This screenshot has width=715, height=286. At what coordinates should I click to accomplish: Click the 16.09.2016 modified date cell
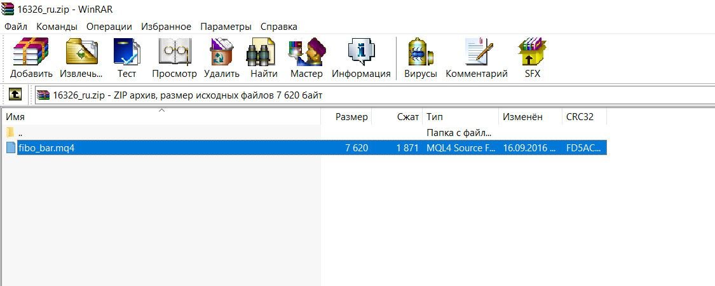(x=531, y=148)
